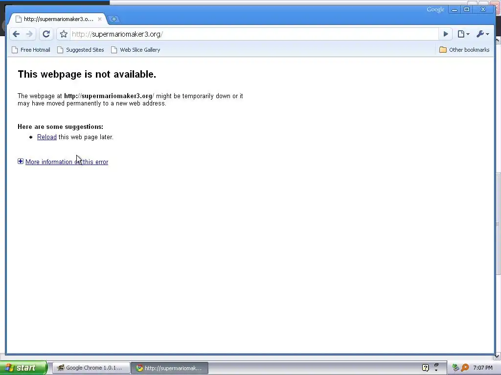Switch to Google Chrome 1.0.1 taskbar item
This screenshot has height=375, width=501.
91,368
